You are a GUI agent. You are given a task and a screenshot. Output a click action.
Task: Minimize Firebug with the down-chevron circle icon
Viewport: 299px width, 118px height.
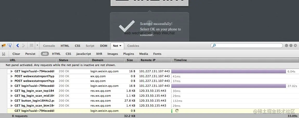pyautogui.click(x=287, y=45)
